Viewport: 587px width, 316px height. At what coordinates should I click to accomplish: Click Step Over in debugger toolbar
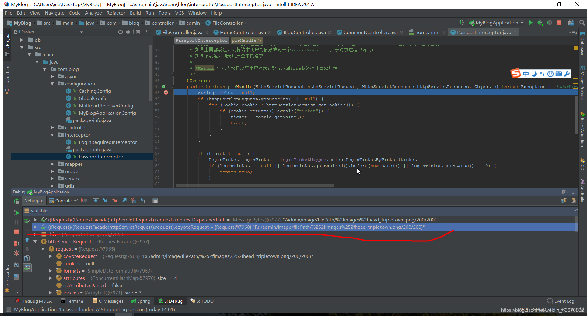click(x=96, y=201)
